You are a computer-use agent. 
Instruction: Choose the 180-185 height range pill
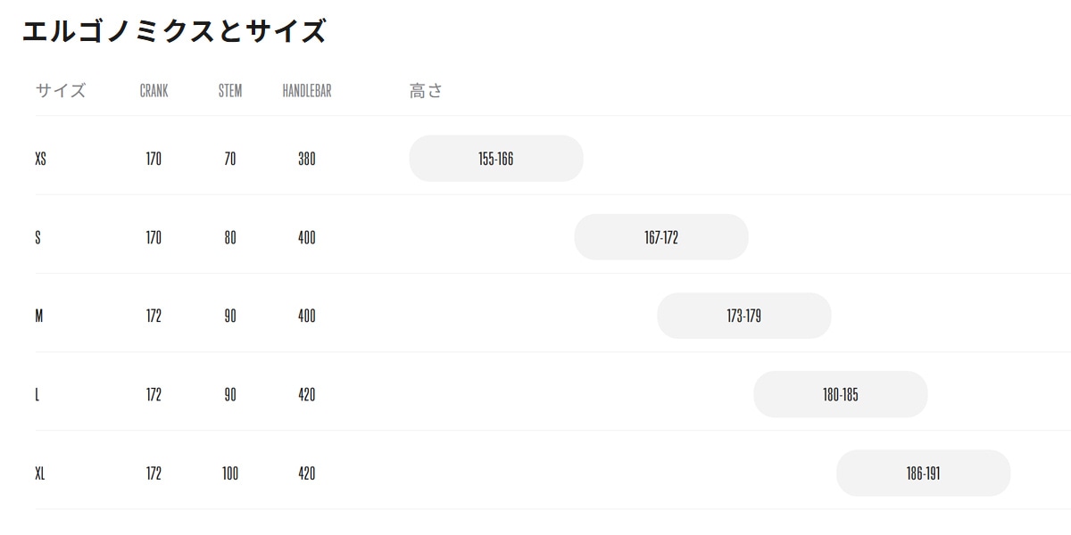click(840, 394)
